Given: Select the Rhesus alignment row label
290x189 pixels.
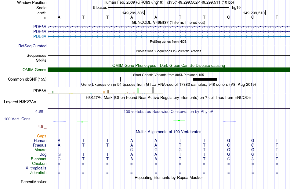Looking at the screenshot, I should [x=40, y=145].
